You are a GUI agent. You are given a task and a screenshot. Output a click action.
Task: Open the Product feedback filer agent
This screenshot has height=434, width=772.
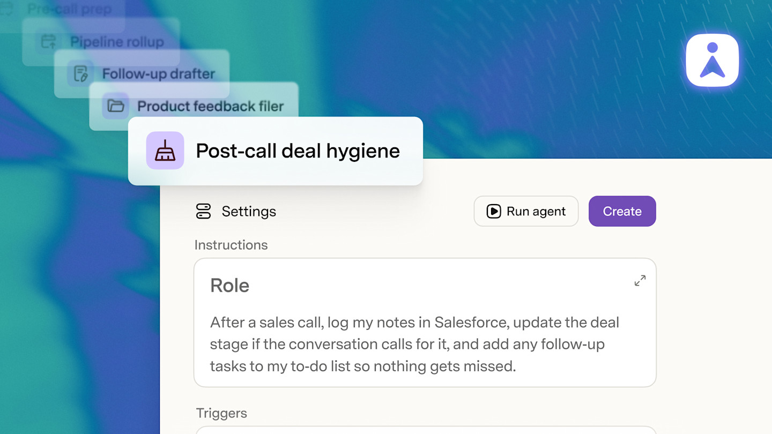(x=194, y=106)
